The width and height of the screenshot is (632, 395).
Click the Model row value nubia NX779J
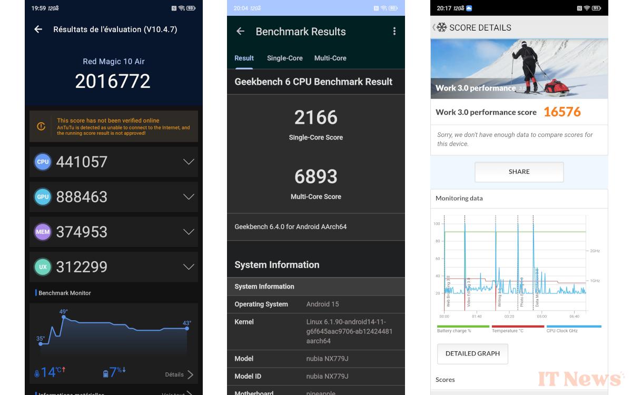click(x=328, y=359)
